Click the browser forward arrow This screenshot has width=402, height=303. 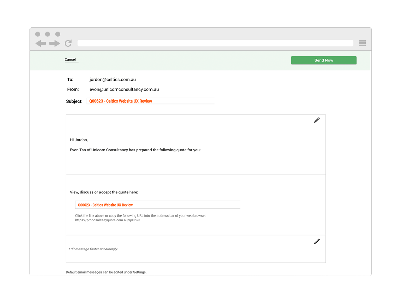(x=55, y=44)
